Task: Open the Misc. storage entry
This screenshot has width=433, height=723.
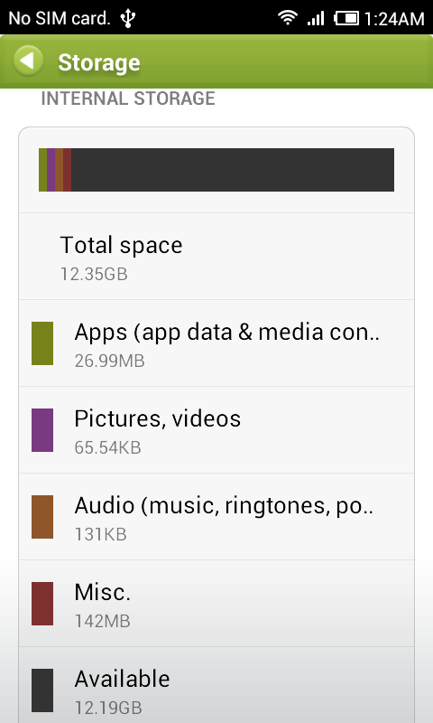Action: pos(216,603)
